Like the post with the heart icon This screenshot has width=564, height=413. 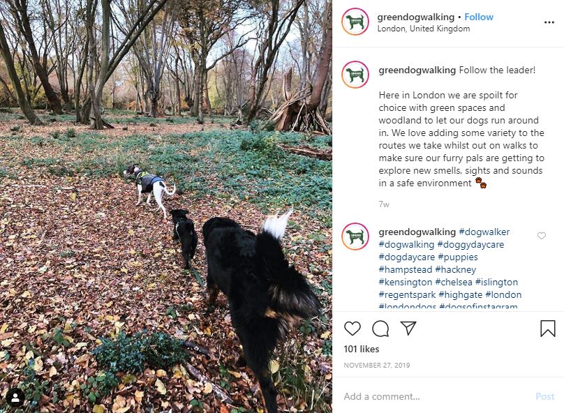point(352,329)
